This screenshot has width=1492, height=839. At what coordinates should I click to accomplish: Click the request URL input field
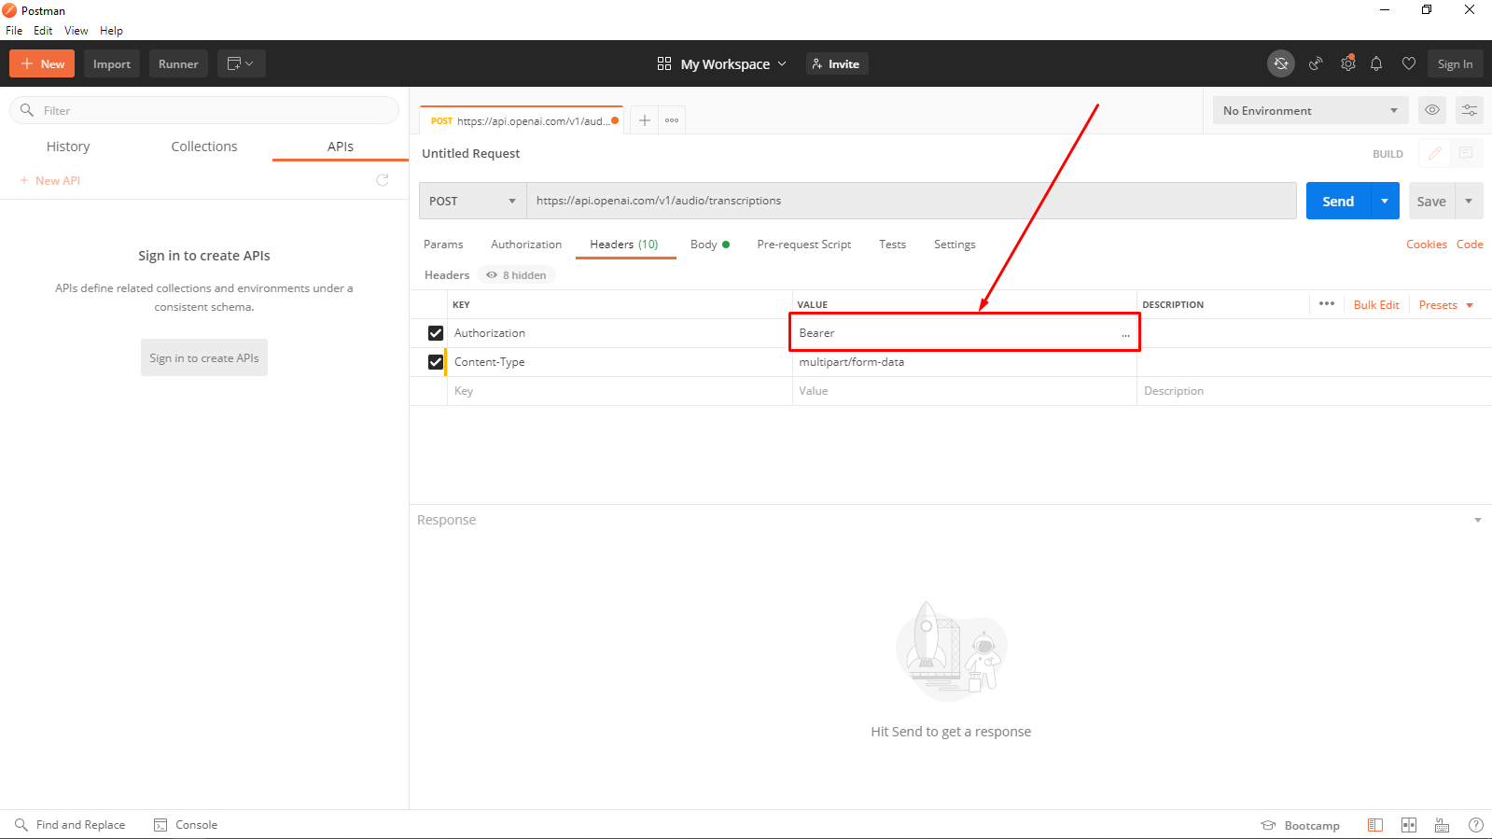(x=912, y=201)
